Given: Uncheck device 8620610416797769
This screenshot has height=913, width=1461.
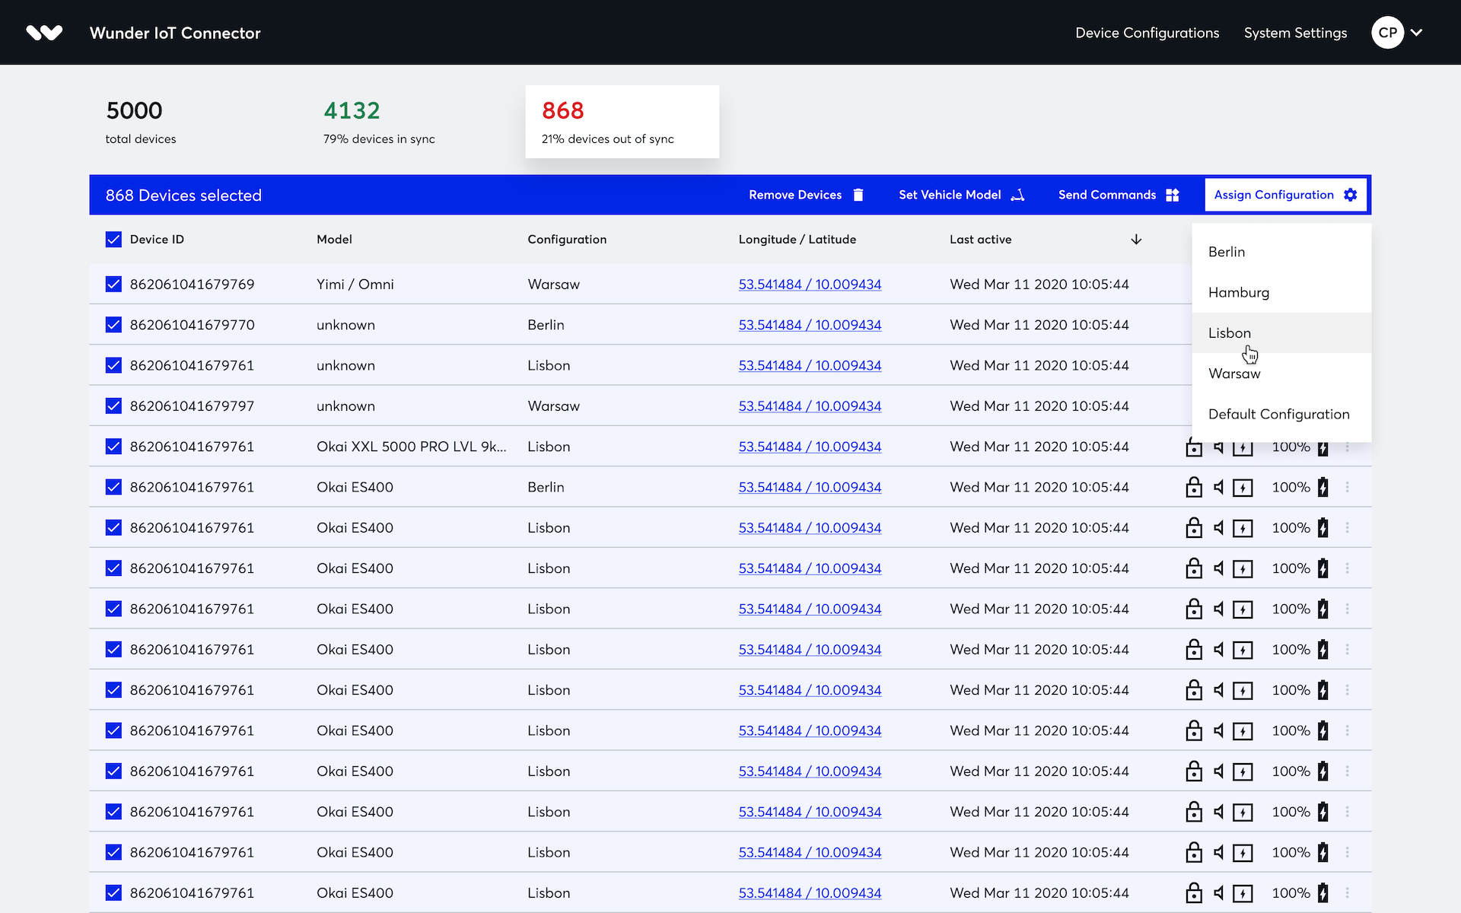Looking at the screenshot, I should (x=113, y=284).
